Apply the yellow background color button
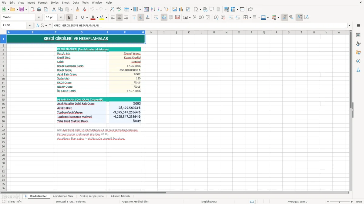Screen dimensions: 364x204 [102, 18]
